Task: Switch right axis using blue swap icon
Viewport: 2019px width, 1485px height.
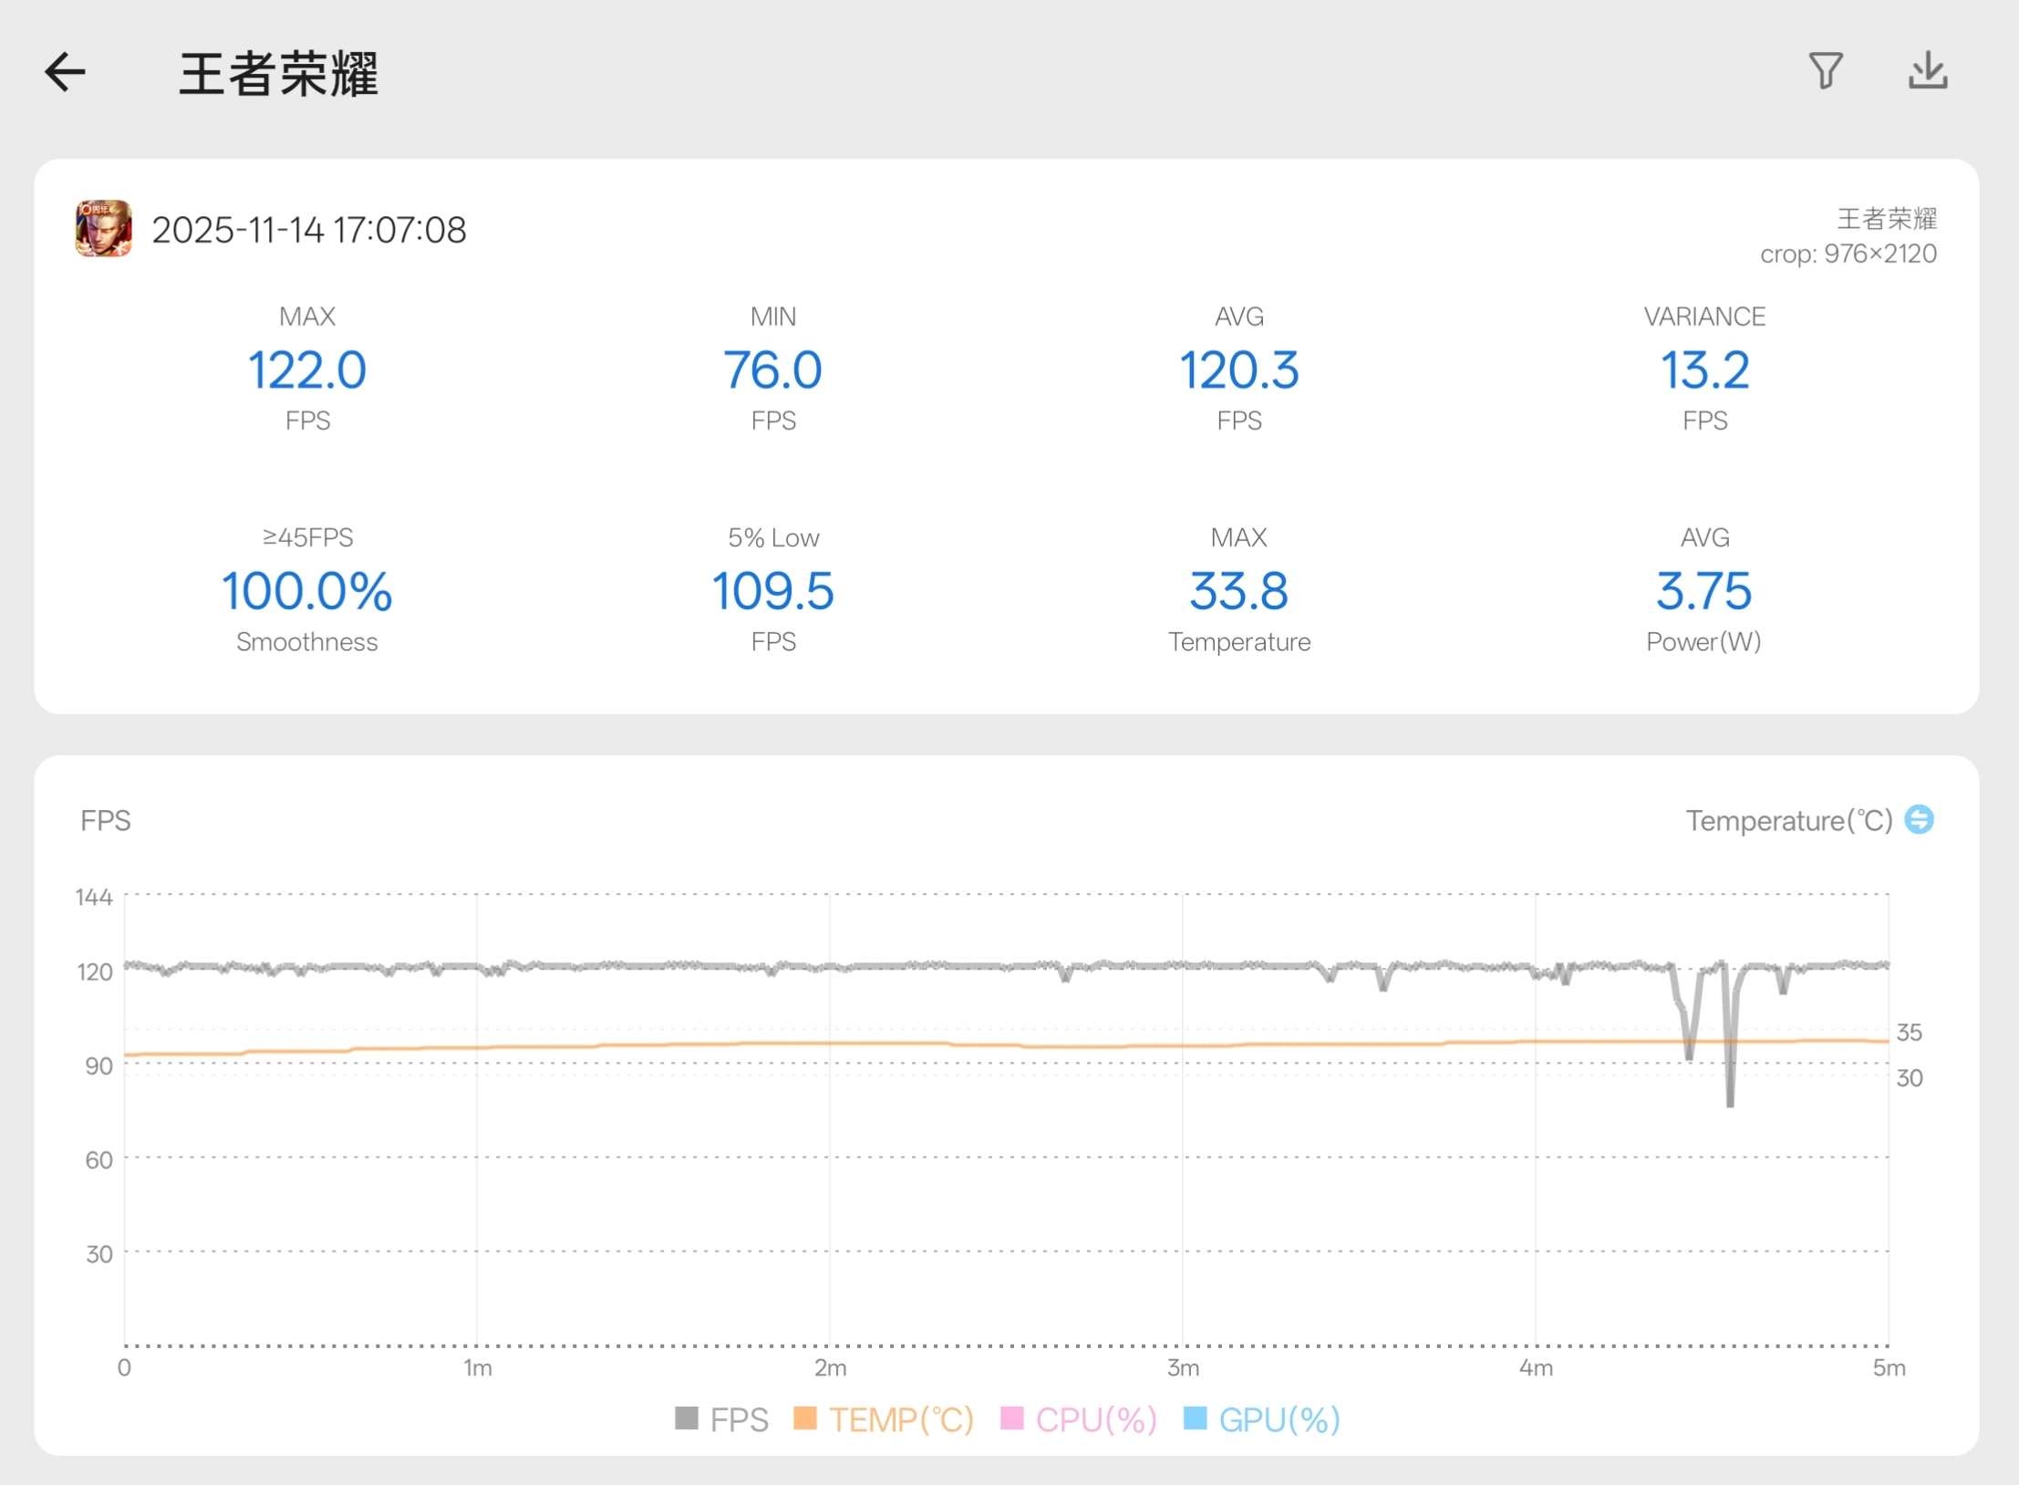Action: point(1919,819)
